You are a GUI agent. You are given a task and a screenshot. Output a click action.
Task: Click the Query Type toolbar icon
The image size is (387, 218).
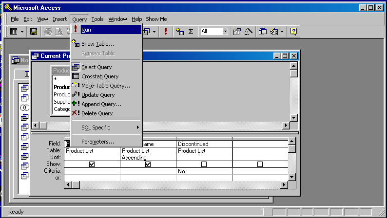pos(146,32)
